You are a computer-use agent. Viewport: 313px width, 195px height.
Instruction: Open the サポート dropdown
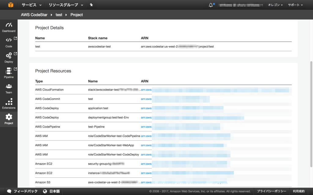click(x=295, y=5)
